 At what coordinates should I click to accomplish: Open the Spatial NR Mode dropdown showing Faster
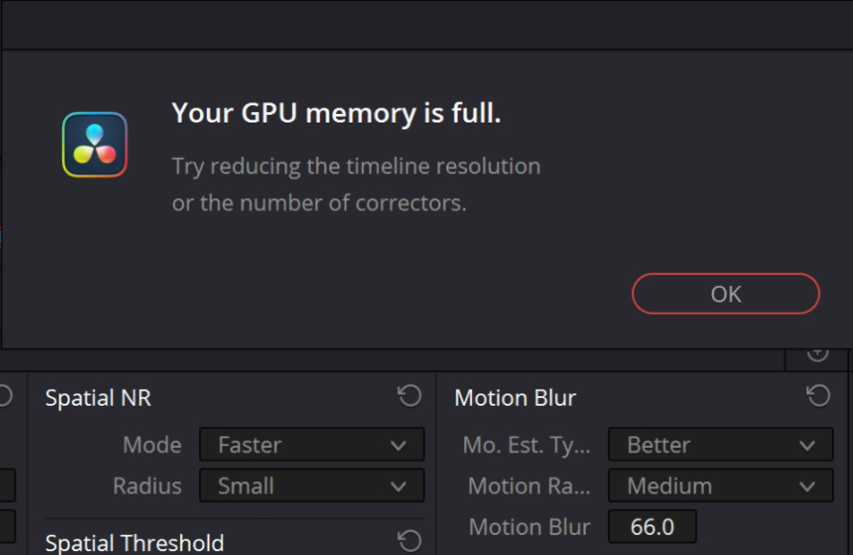coord(311,445)
